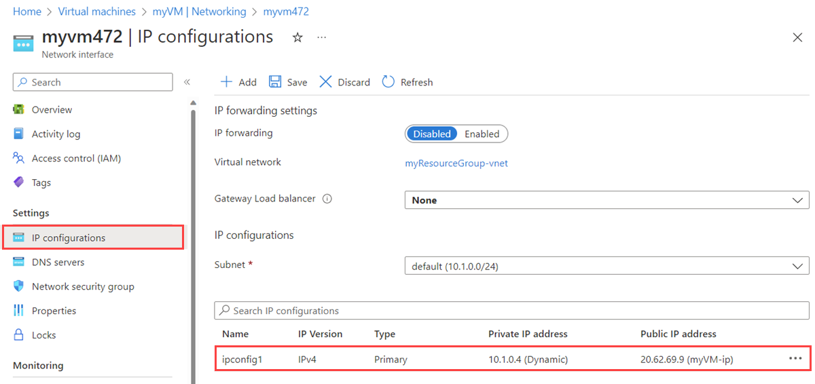815x384 pixels.
Task: Click the Refresh circular arrow icon
Action: (388, 82)
